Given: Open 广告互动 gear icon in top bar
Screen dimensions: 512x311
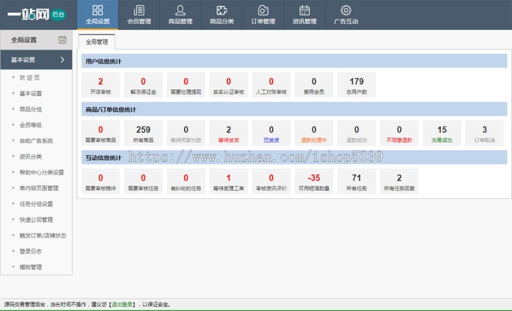Looking at the screenshot, I should click(x=346, y=10).
